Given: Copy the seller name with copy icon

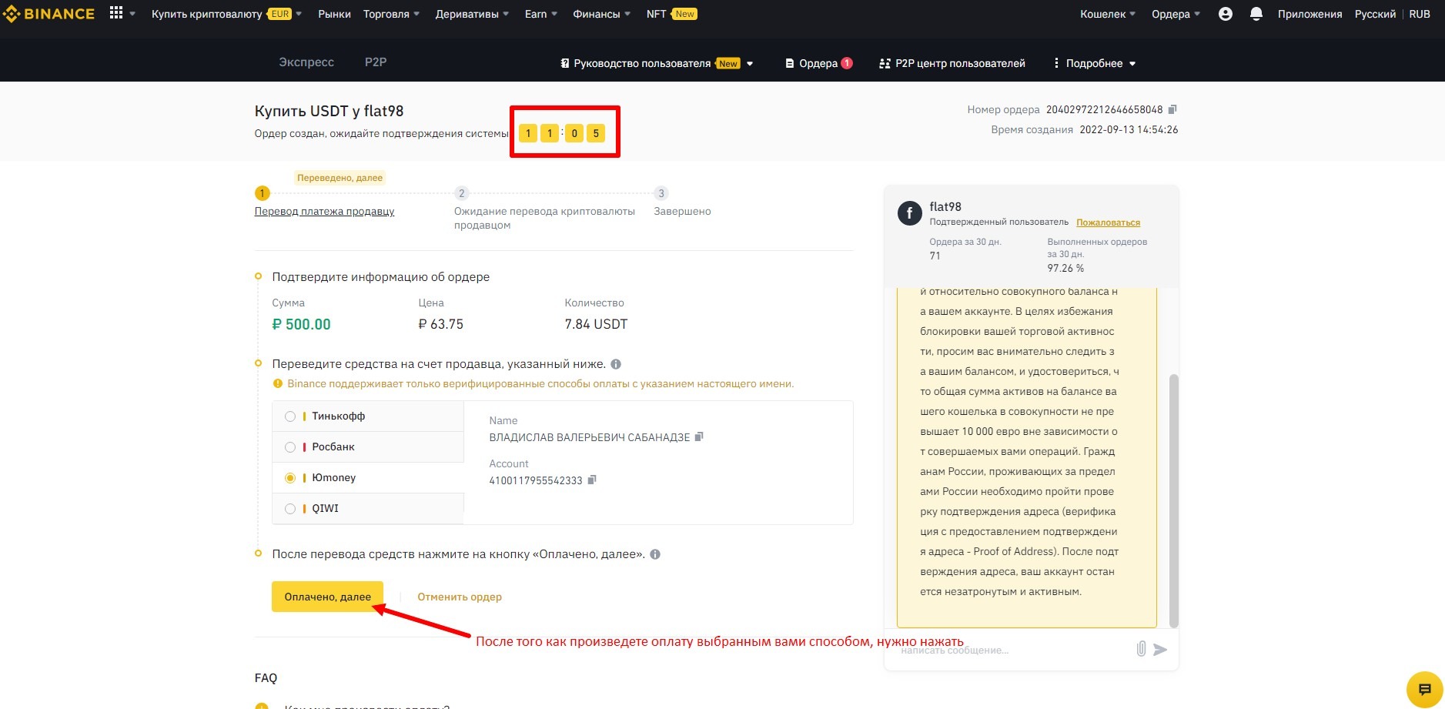Looking at the screenshot, I should (x=699, y=436).
